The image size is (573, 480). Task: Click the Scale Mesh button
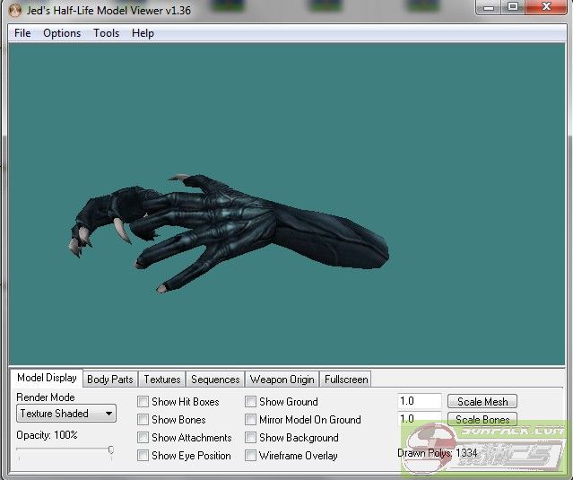click(x=482, y=402)
